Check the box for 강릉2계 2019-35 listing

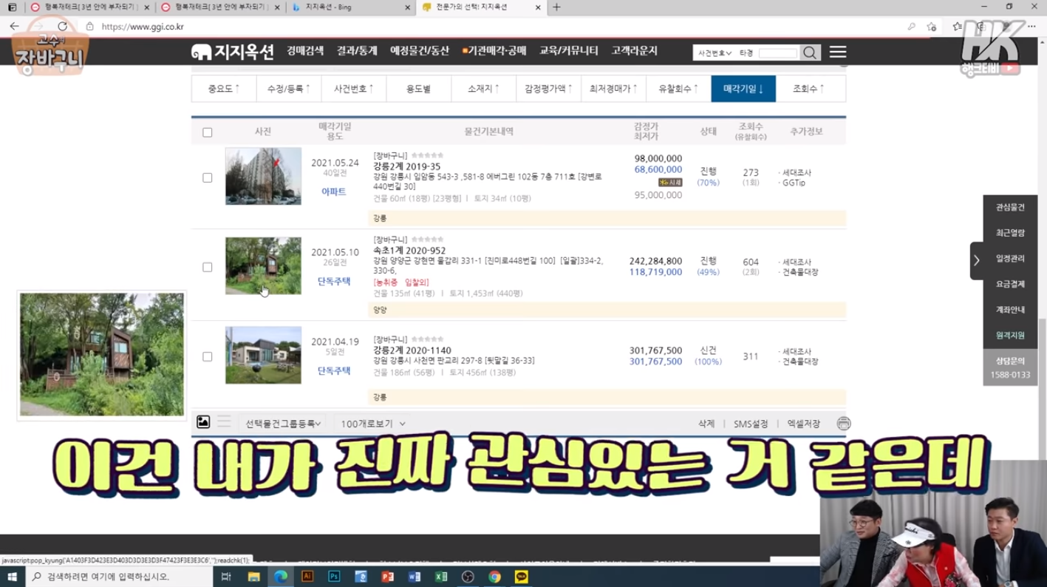pyautogui.click(x=208, y=177)
